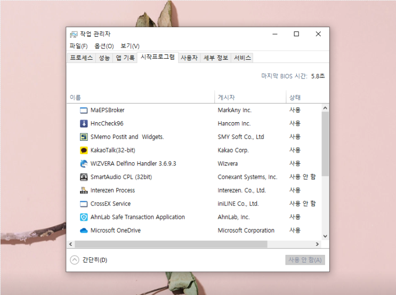Click the AhnLab Safe Transaction shield icon
The width and height of the screenshot is (396, 295).
[84, 217]
